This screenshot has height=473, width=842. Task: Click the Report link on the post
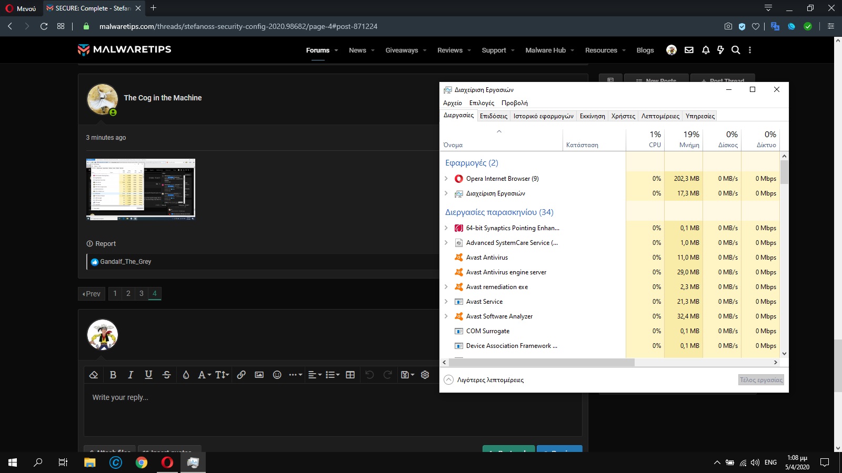point(101,244)
